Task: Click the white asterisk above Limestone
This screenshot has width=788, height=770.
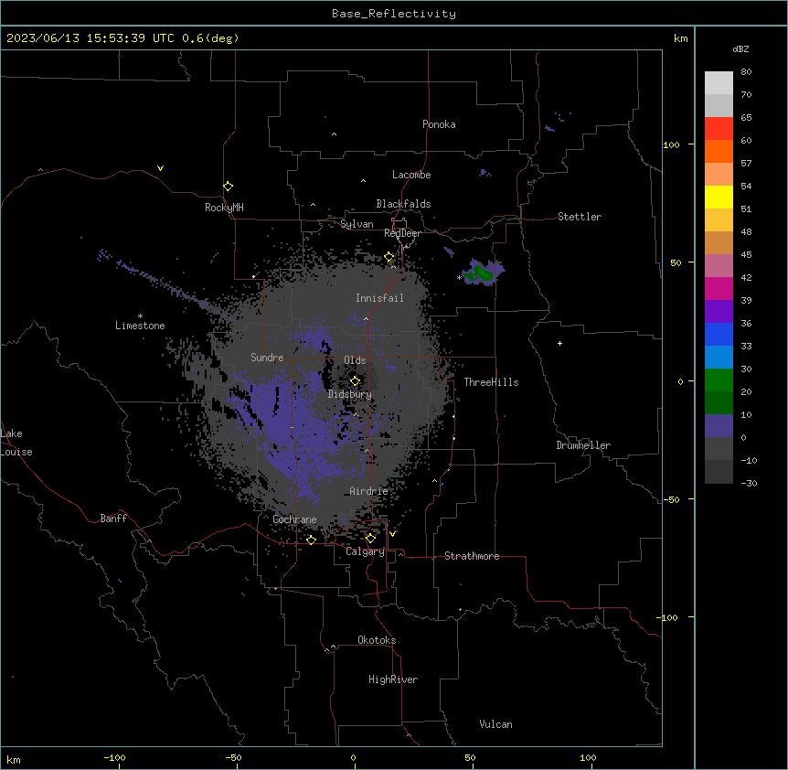Action: 140,316
